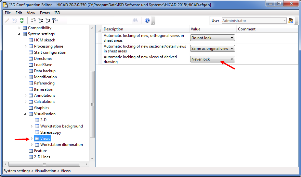Expand the Identification node
Image resolution: width=301 pixels, height=177 pixels.
pos(25,77)
